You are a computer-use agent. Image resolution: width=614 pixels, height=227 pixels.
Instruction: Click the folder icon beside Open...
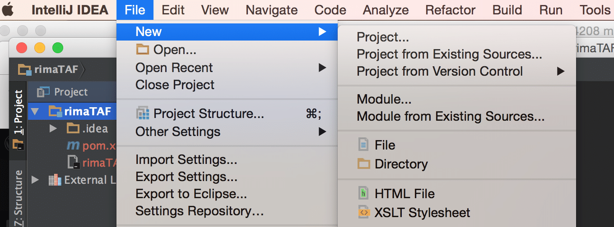click(x=142, y=50)
